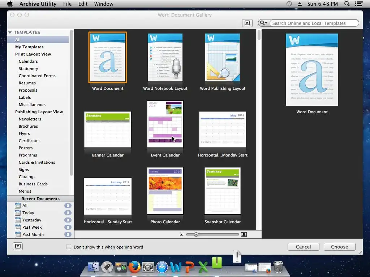This screenshot has width=370, height=277.
Task: Tick Don't show this when opening Word
Action: [x=68, y=247]
